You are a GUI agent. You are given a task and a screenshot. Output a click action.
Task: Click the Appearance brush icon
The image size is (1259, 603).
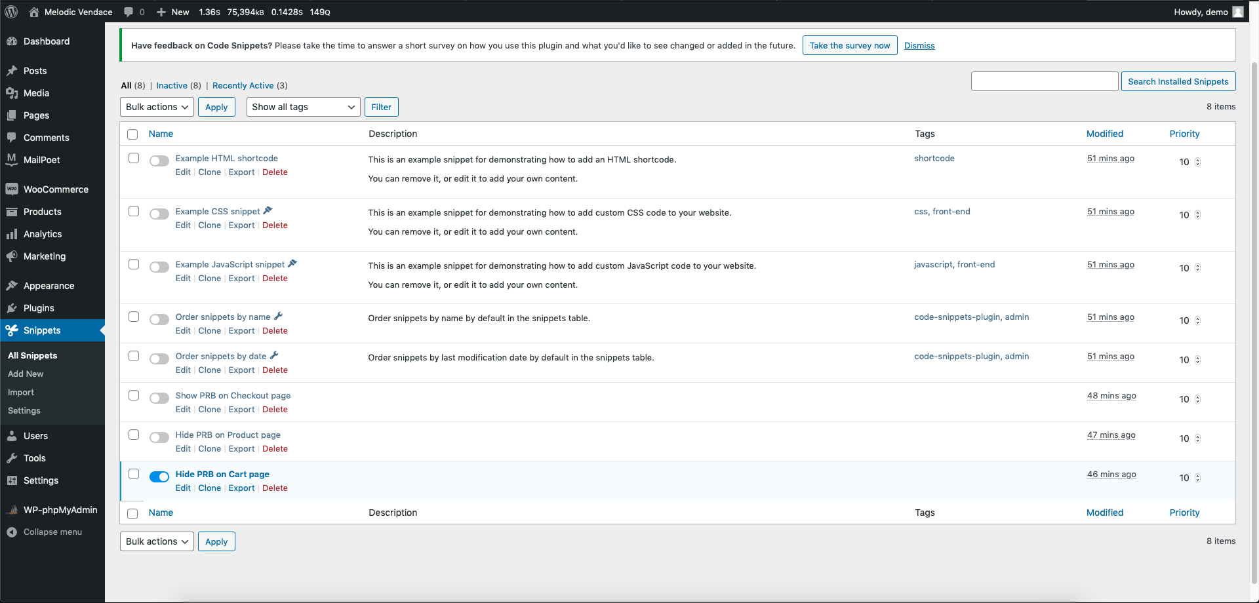coord(12,286)
